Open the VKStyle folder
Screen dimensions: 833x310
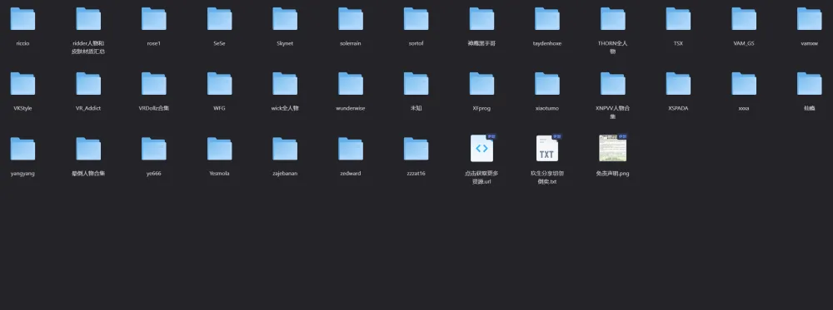pos(22,84)
